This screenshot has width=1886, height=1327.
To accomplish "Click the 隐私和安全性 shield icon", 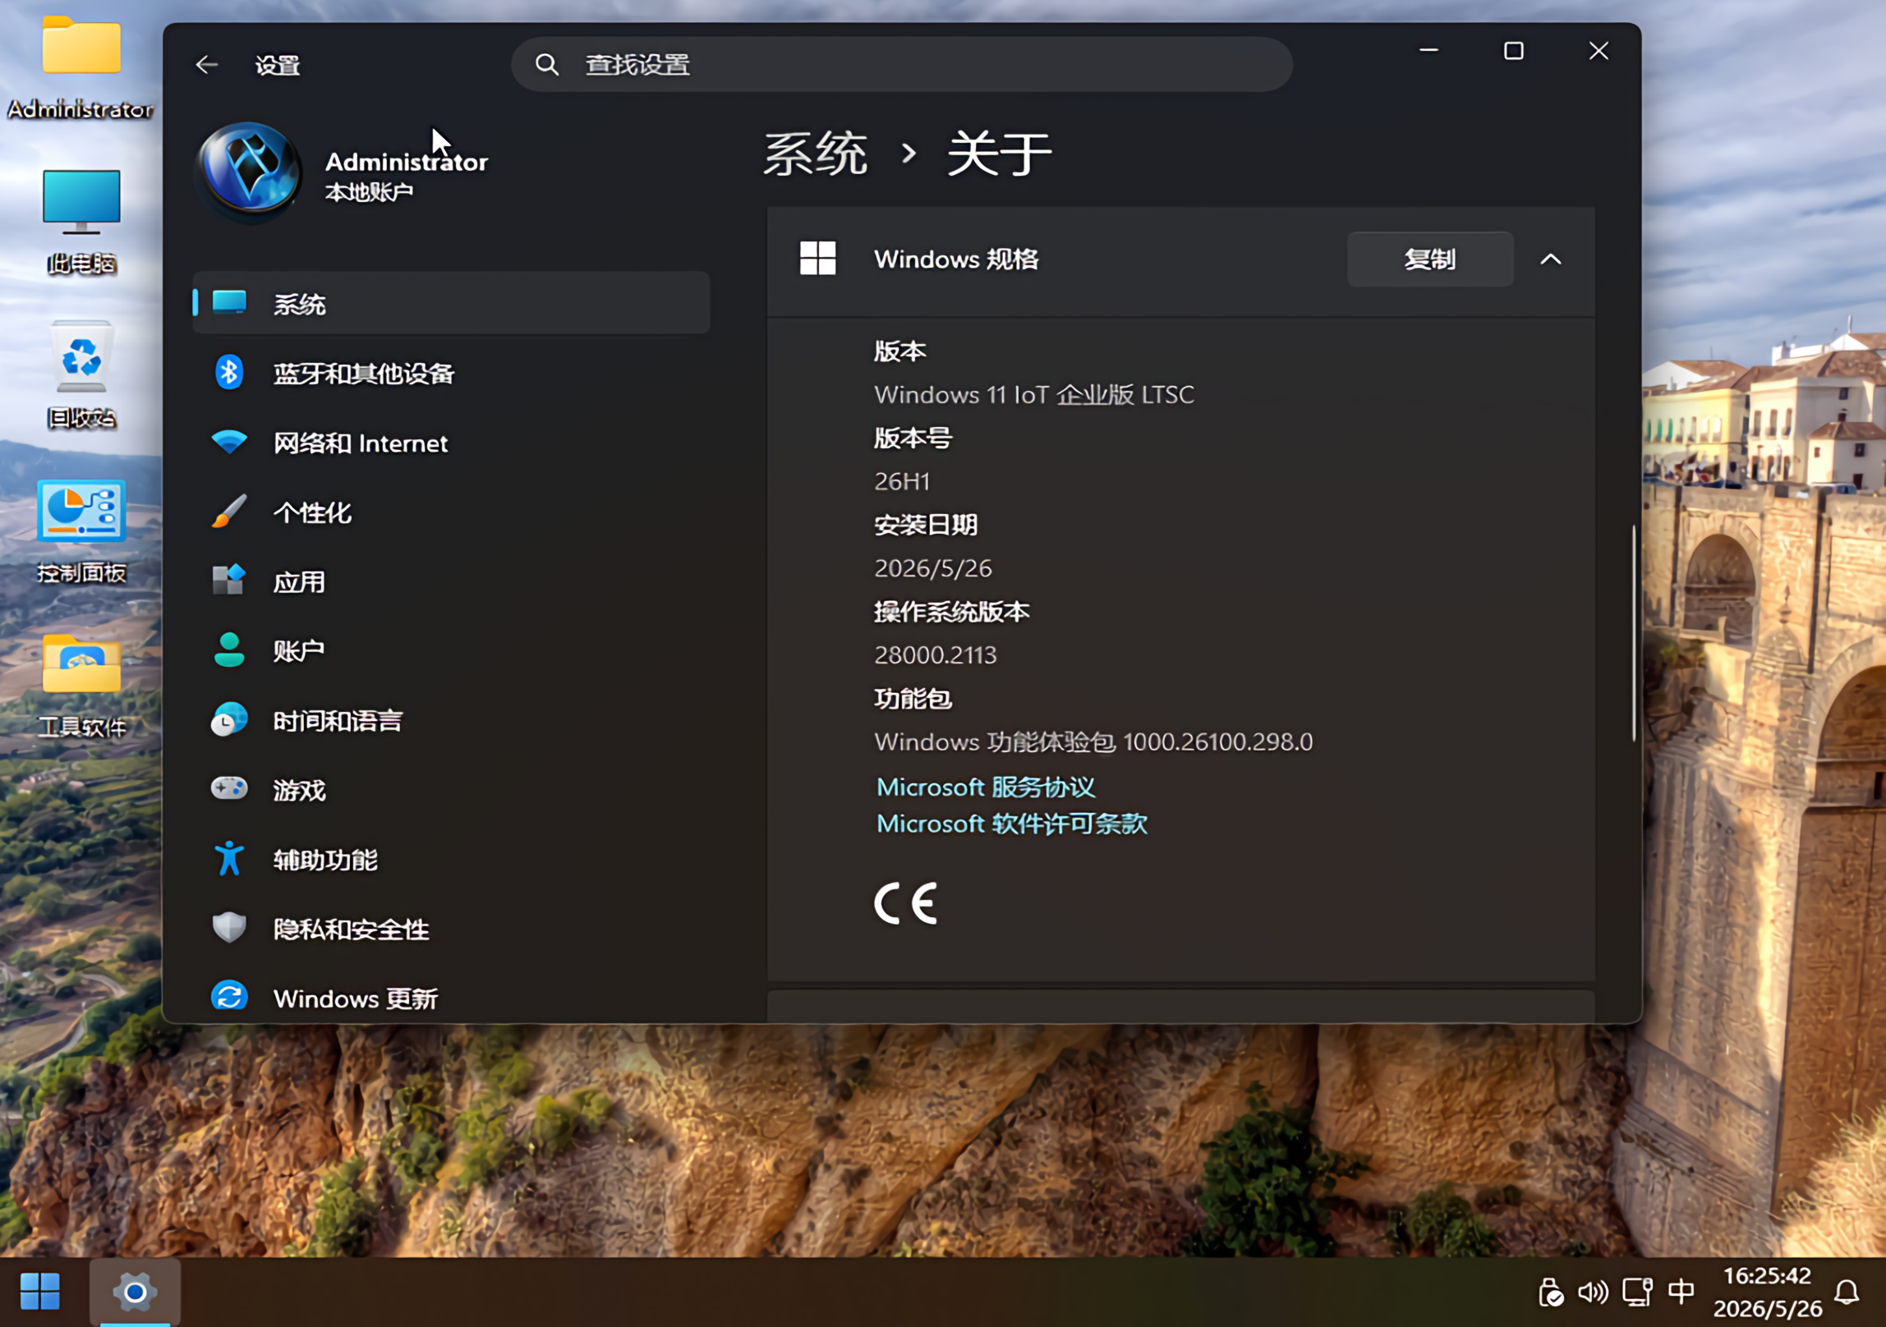I will click(x=229, y=928).
